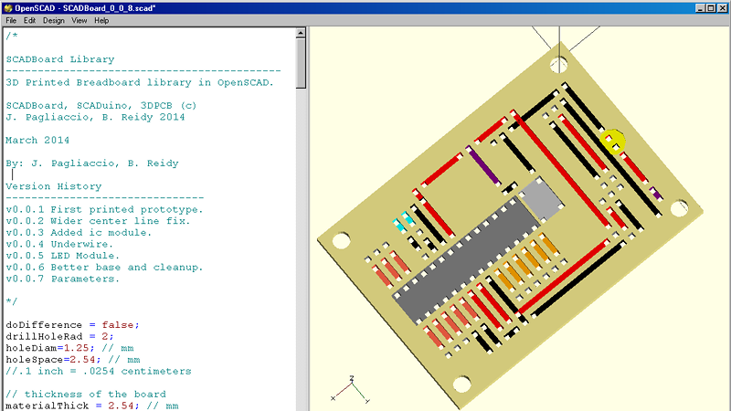Open the Edit menu
This screenshot has width=731, height=411.
[29, 20]
